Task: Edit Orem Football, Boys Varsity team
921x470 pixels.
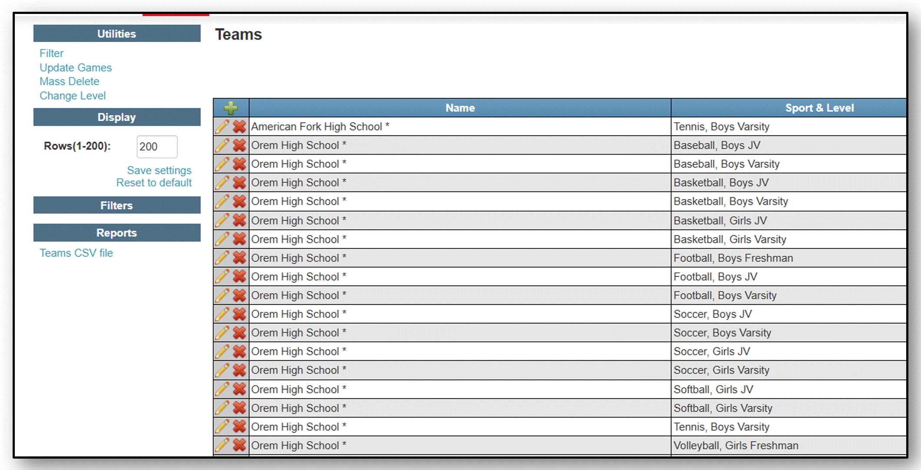Action: coord(222,295)
